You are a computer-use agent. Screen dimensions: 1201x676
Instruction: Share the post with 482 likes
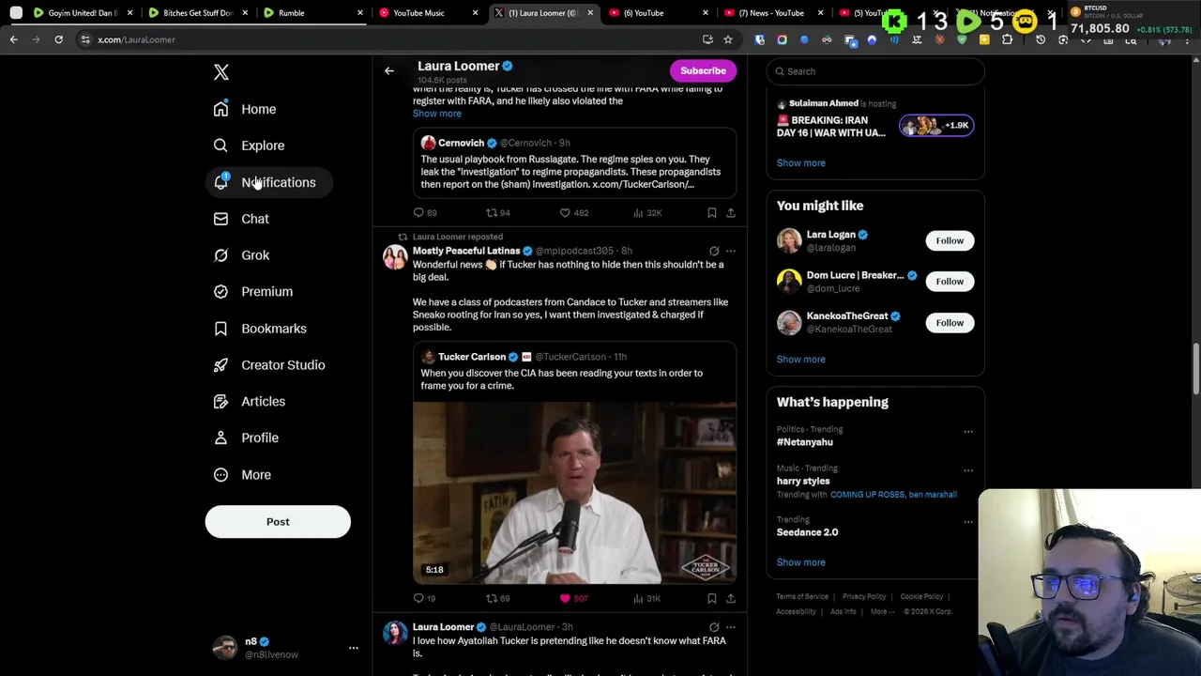tap(731, 213)
